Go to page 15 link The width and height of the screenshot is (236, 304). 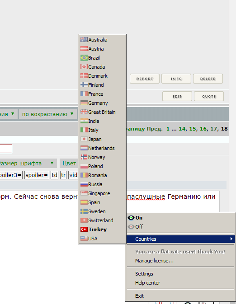pos(193,129)
